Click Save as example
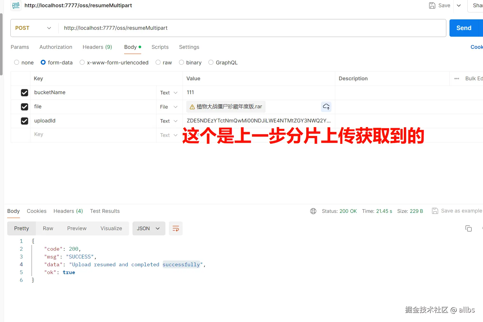Screen dimensions: 483x322 [461, 211]
